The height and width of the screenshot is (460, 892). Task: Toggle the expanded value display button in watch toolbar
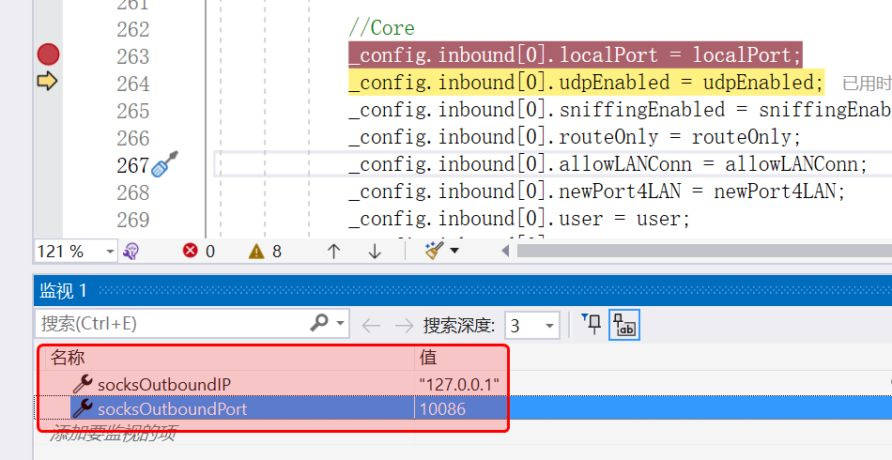point(623,325)
